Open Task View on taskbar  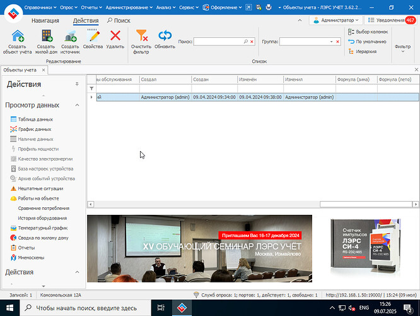click(x=161, y=308)
